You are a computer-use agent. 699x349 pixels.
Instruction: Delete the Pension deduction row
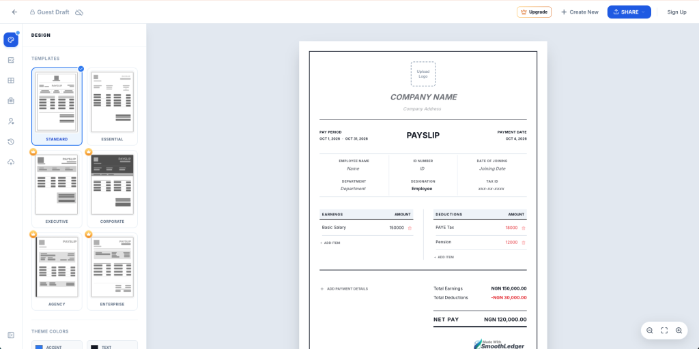pos(524,243)
